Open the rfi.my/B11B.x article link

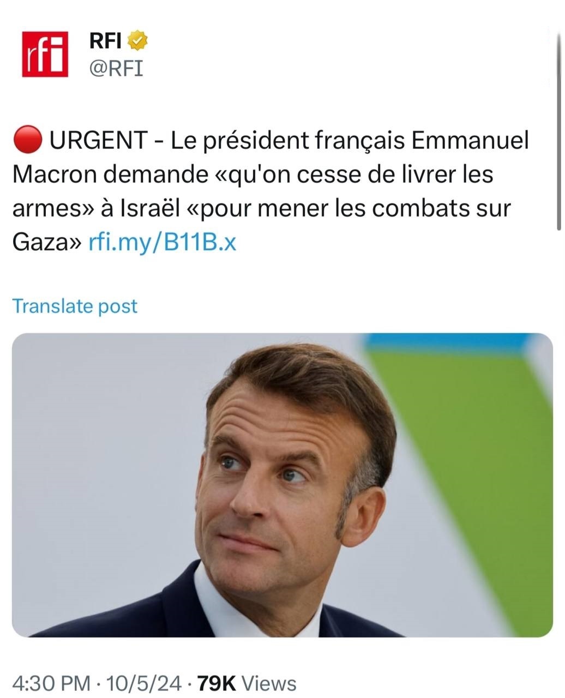162,242
